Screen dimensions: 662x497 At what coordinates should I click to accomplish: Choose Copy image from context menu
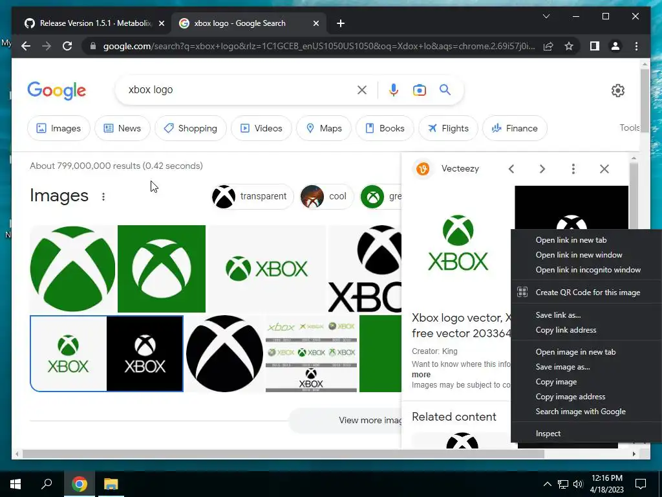point(556,382)
